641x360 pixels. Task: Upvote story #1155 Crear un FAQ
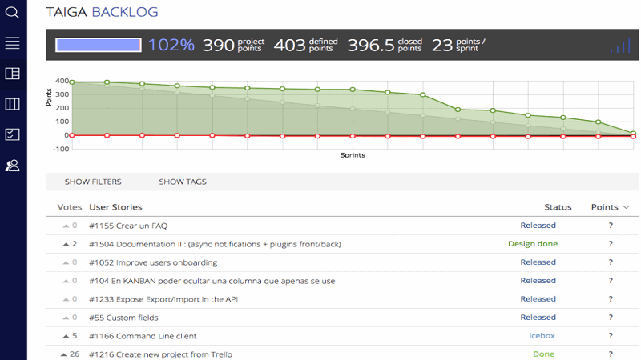pyautogui.click(x=66, y=226)
